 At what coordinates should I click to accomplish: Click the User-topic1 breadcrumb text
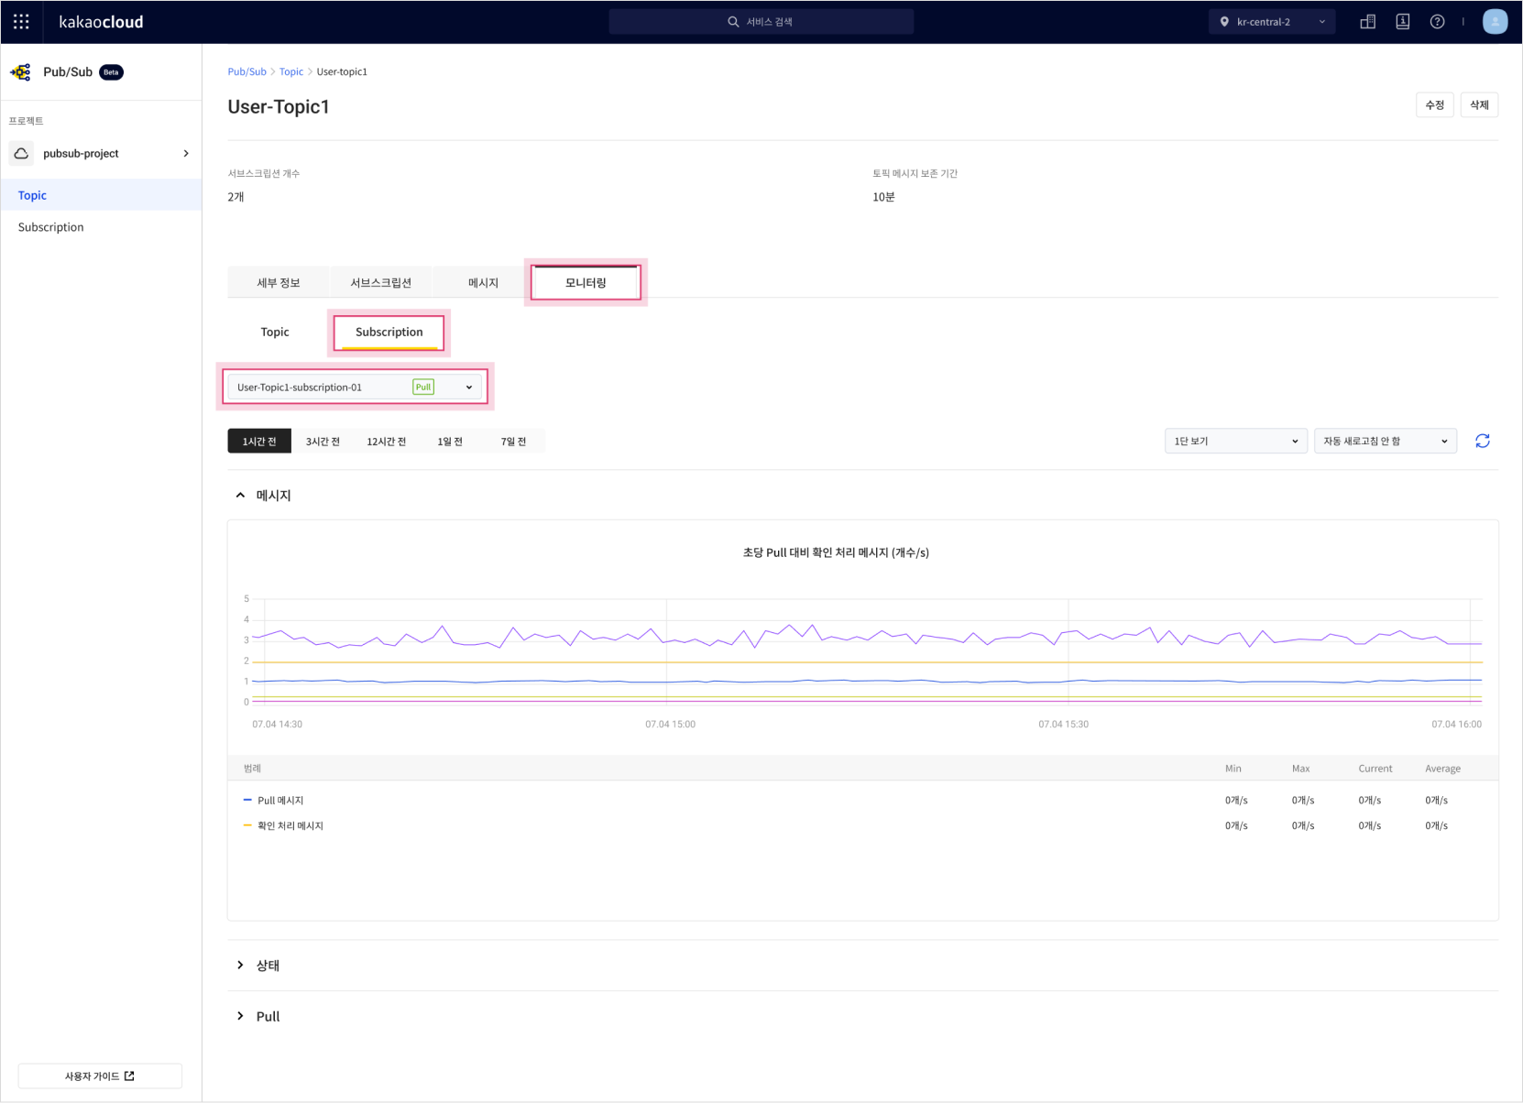[x=342, y=71]
